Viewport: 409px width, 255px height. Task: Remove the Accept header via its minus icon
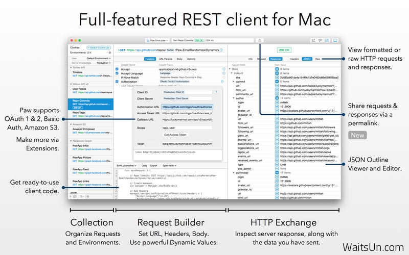pyautogui.click(x=224, y=69)
